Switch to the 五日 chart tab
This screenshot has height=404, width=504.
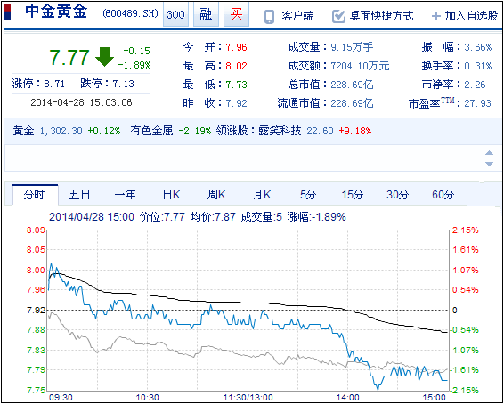pos(79,195)
